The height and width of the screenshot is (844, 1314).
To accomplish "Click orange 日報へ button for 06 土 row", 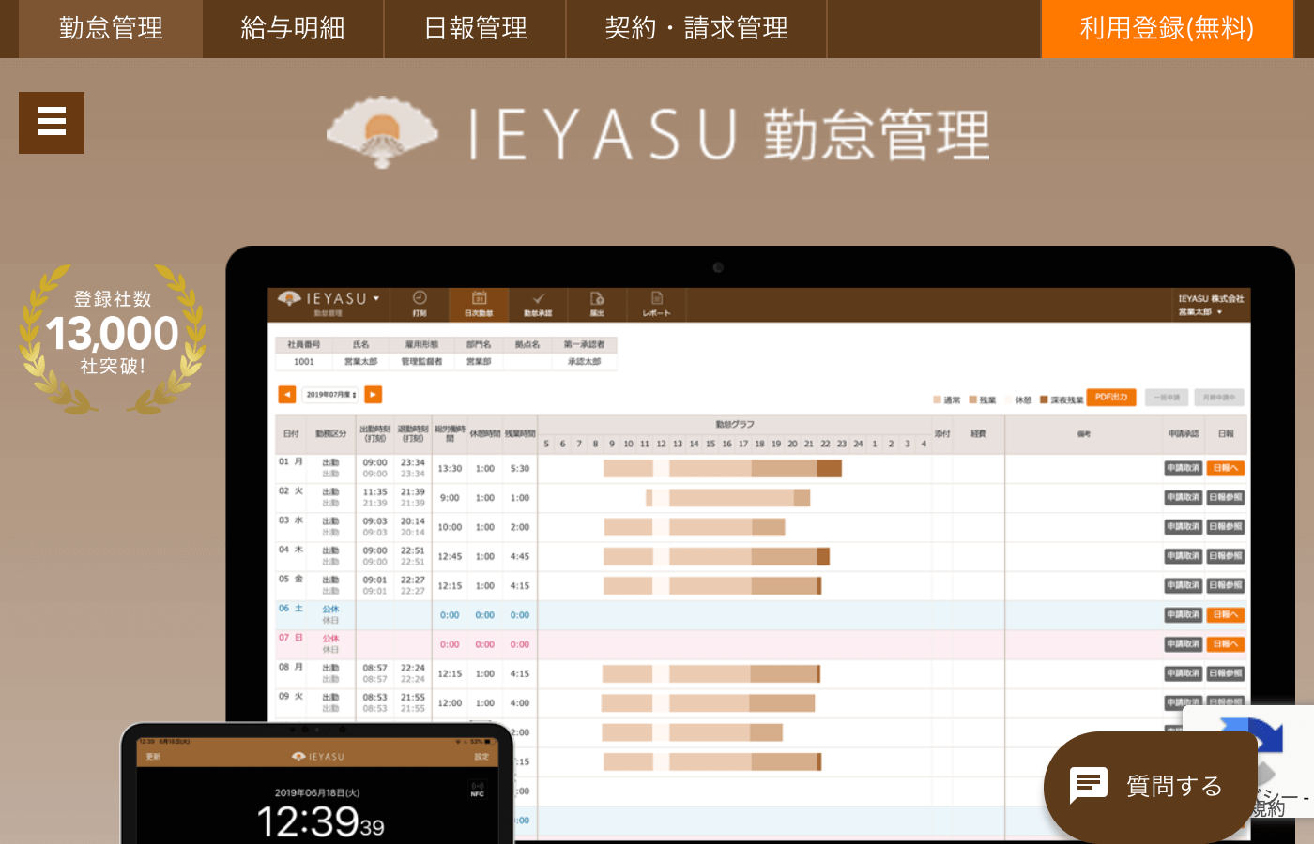I will pyautogui.click(x=1226, y=615).
